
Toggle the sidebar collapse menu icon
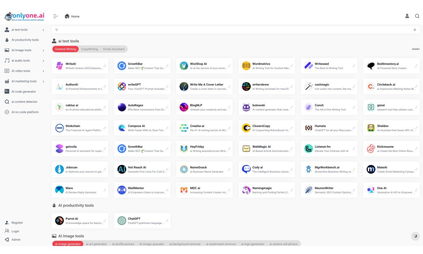tap(55, 16)
